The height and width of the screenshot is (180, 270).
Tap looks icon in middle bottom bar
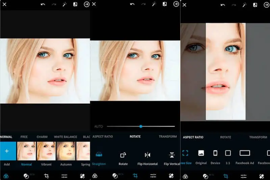coord(95,176)
